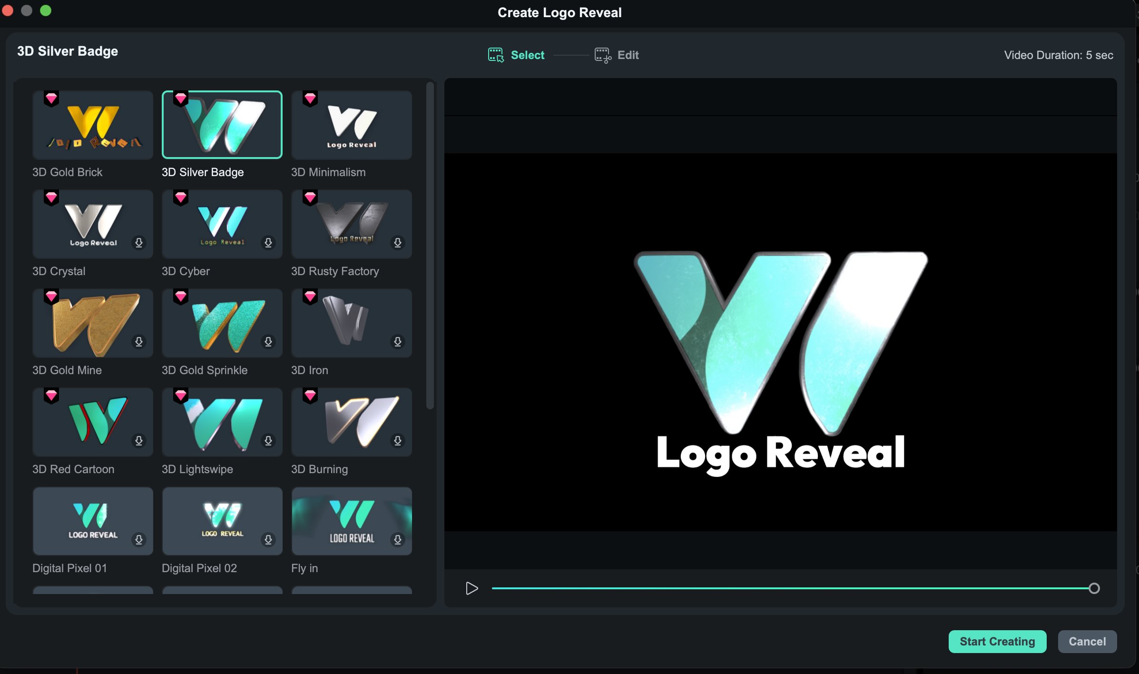The image size is (1139, 674).
Task: Download the 3D Rusty Factory template
Action: tap(398, 243)
